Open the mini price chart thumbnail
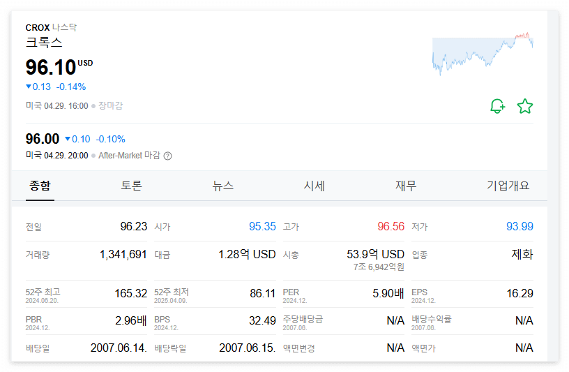This screenshot has width=569, height=372. click(x=483, y=54)
